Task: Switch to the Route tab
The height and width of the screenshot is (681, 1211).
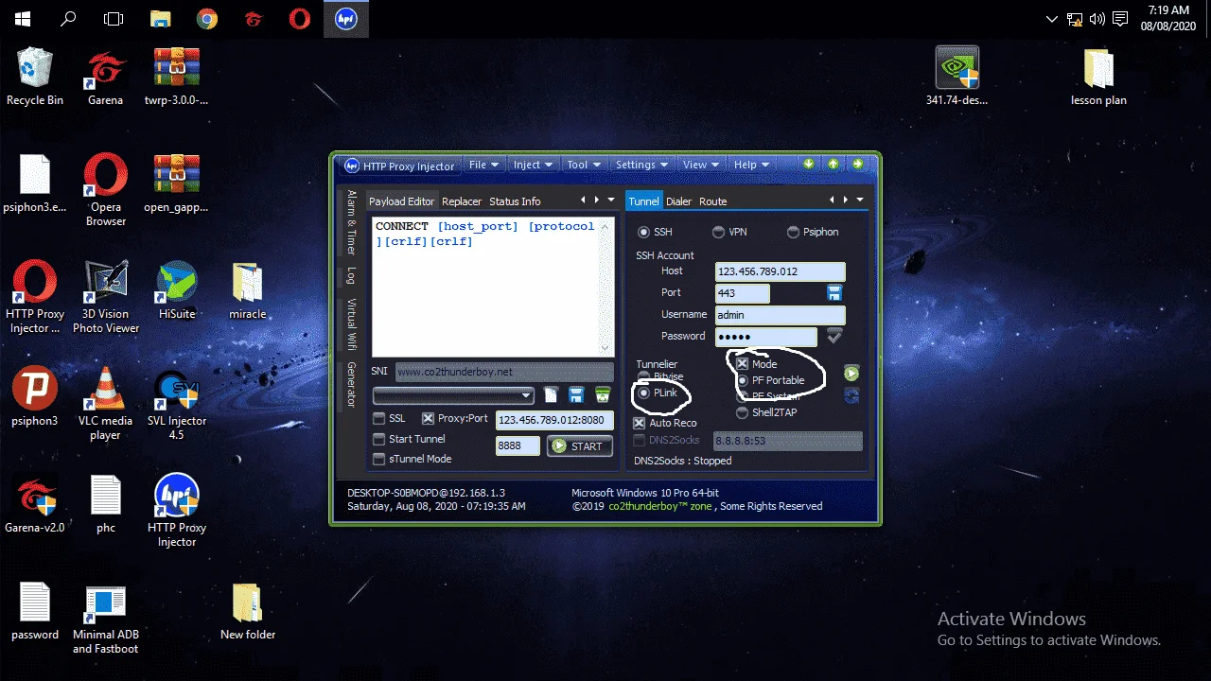Action: [x=712, y=201]
